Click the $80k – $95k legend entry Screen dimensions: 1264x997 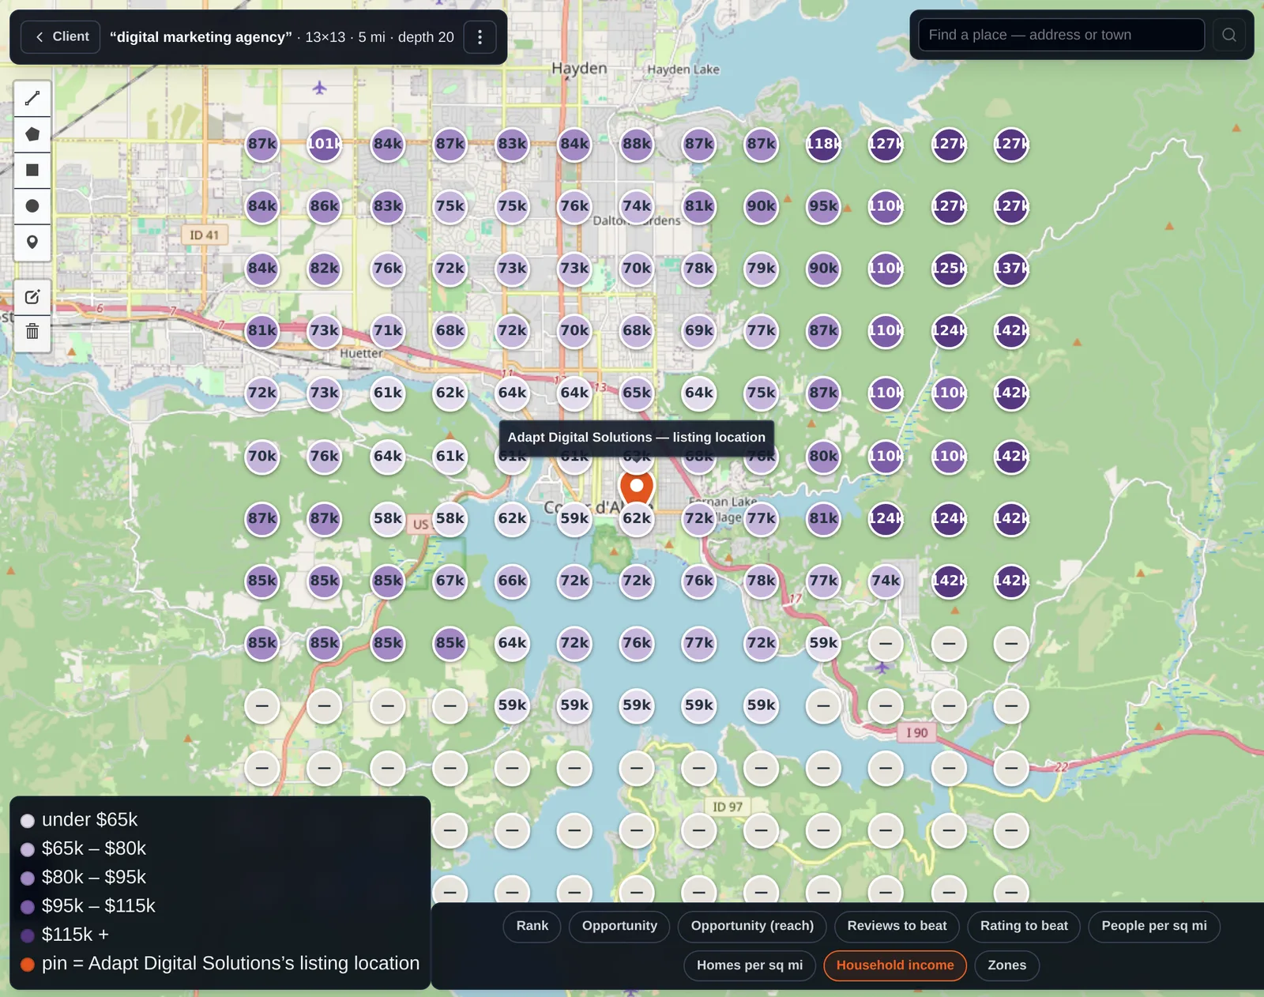click(84, 878)
